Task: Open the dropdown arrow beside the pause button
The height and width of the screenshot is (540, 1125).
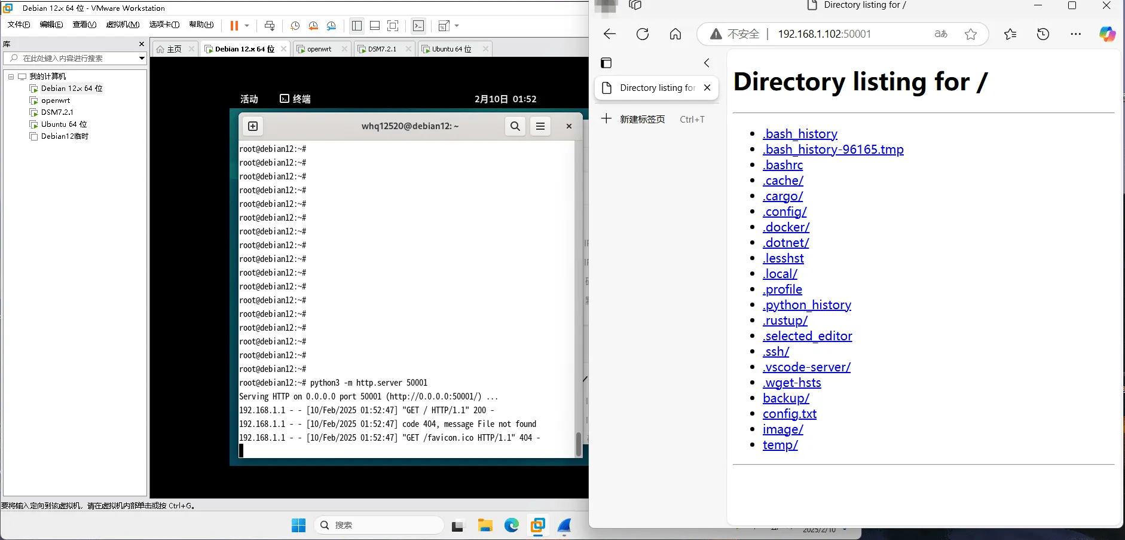Action: [247, 26]
